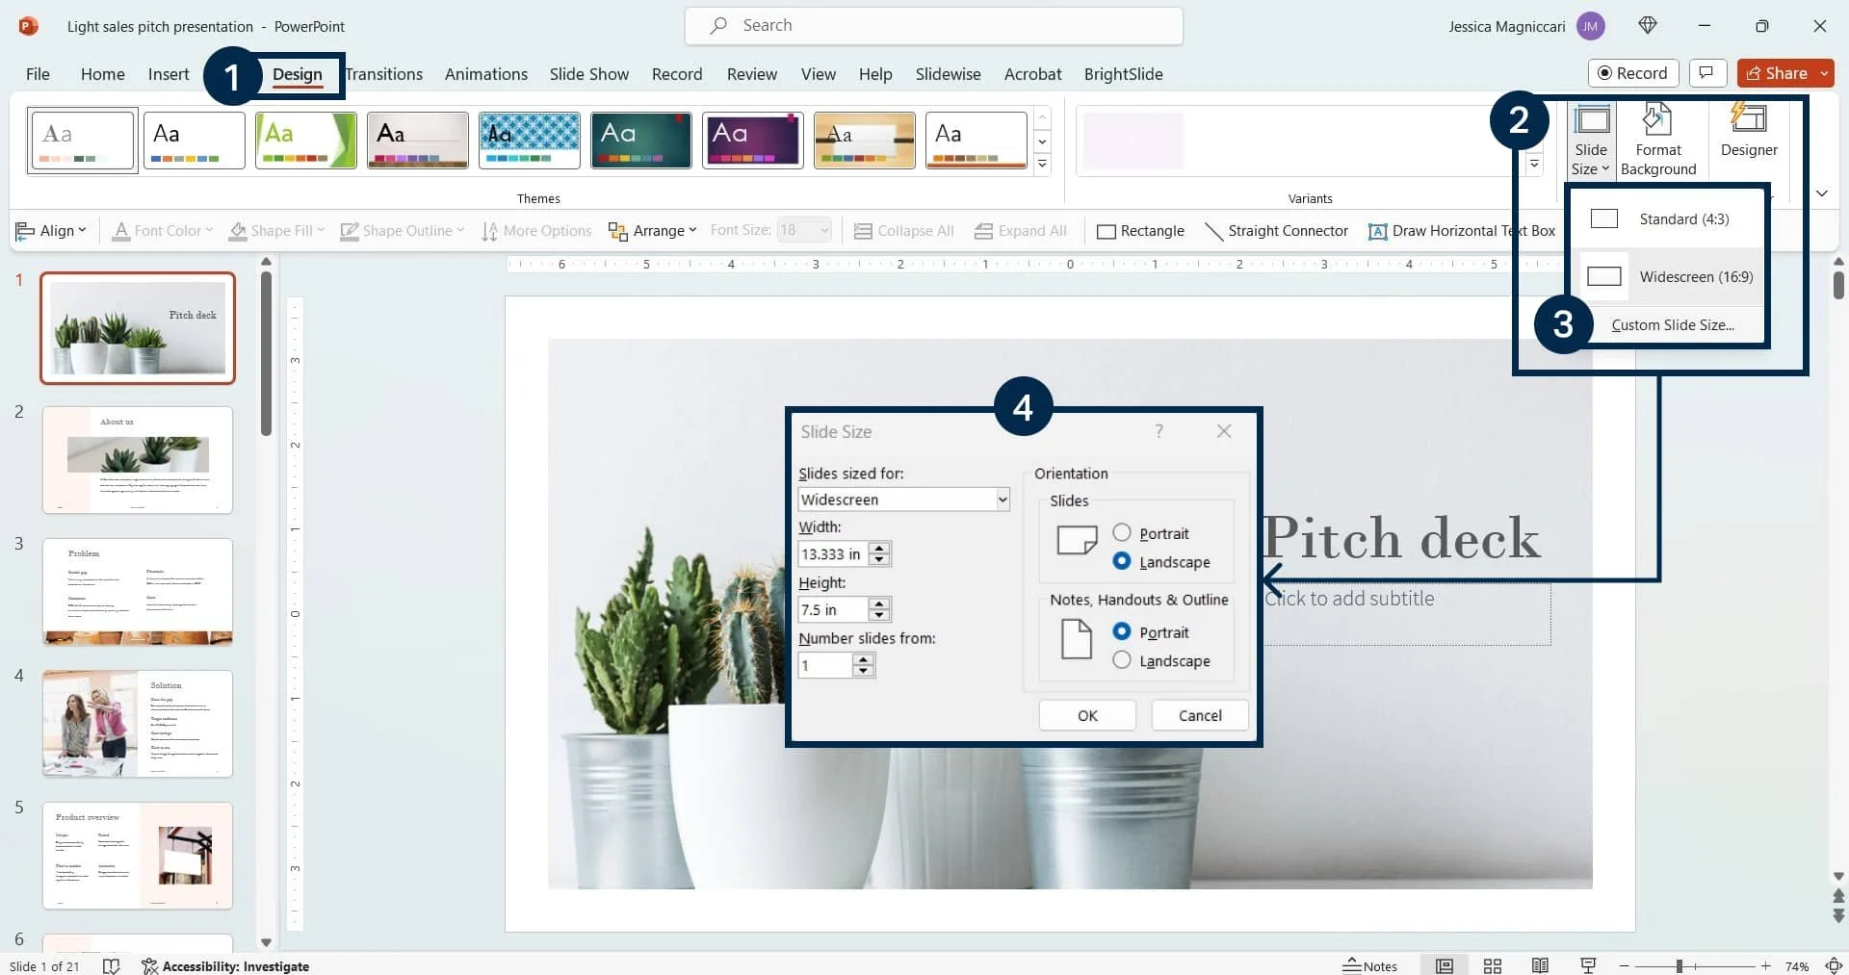
Task: Select the Product overview slide thumbnail
Action: [137, 855]
